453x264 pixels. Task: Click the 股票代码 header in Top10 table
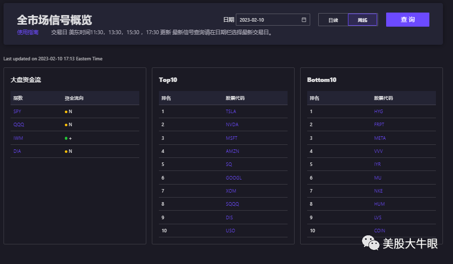[x=235, y=98]
